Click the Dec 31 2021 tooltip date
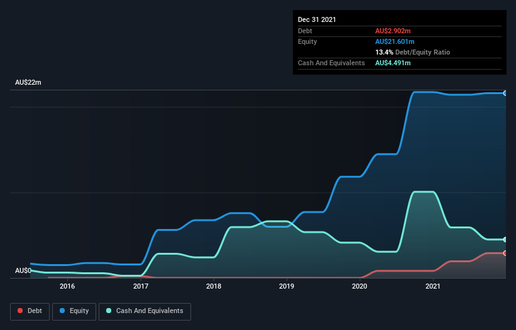The height and width of the screenshot is (330, 516). pyautogui.click(x=317, y=19)
